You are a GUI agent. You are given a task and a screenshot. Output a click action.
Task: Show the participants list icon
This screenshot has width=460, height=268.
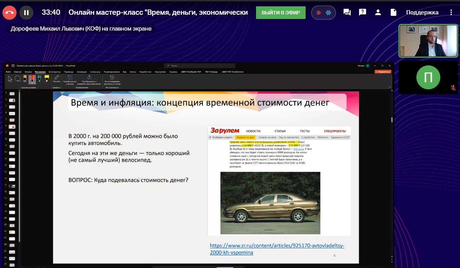(x=378, y=12)
